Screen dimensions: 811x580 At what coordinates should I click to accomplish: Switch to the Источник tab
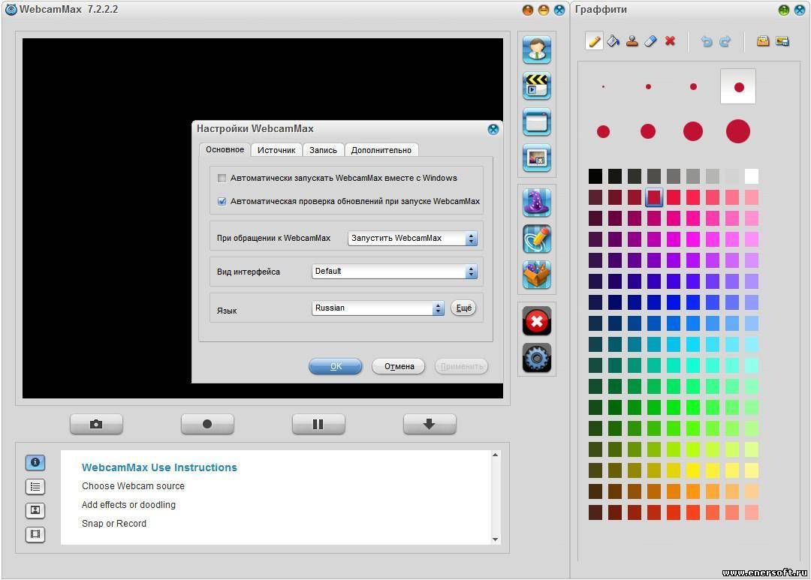[276, 150]
